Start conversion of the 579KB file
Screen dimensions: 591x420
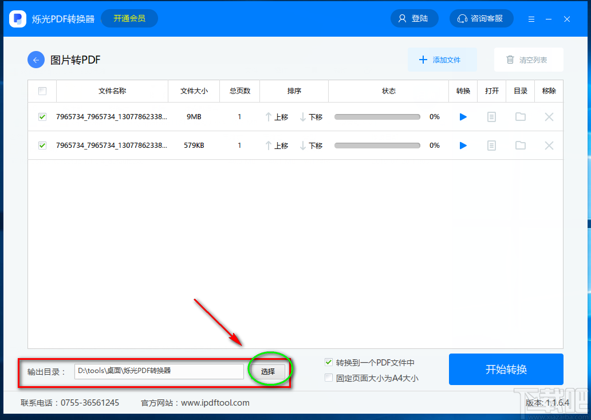coord(463,146)
